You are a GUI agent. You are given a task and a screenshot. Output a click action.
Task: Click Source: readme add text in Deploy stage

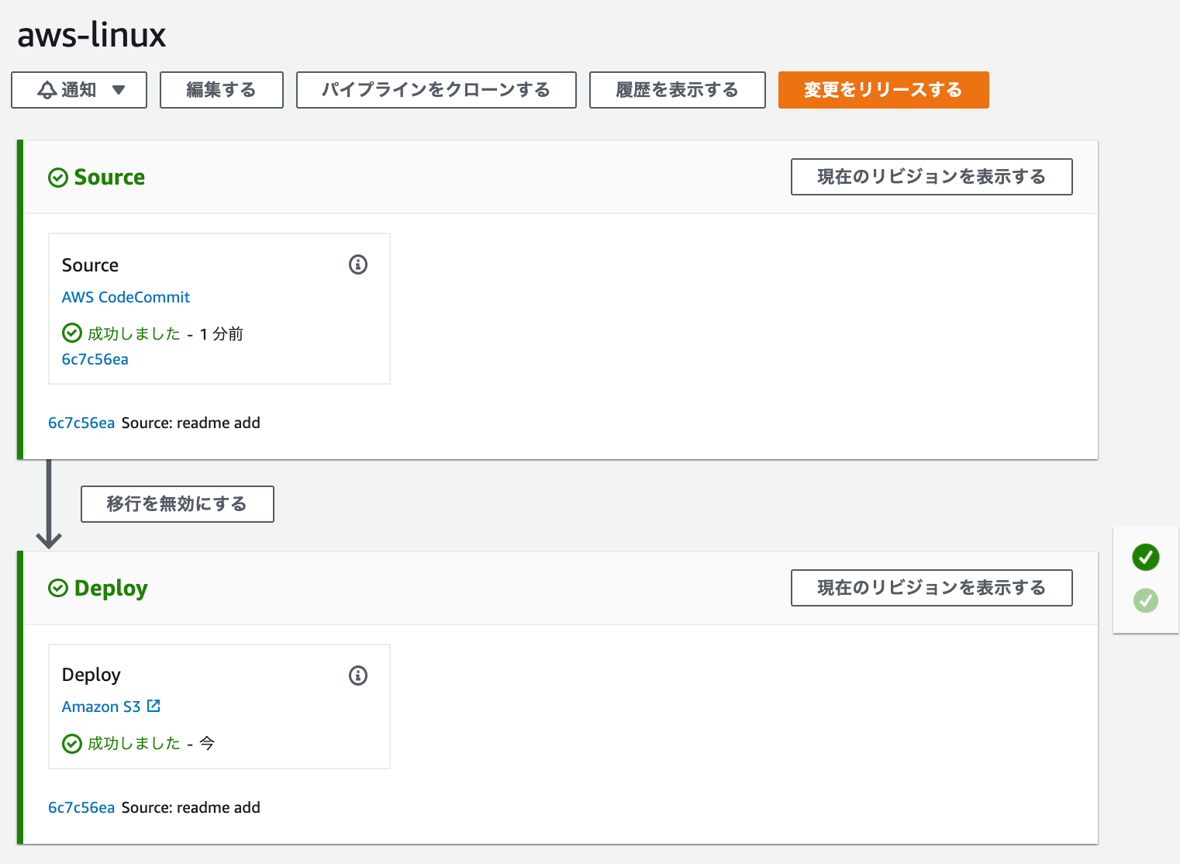coord(191,807)
